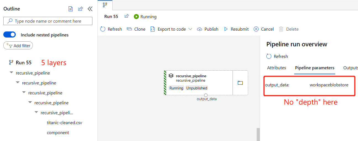Resubmit the pipeline run
This screenshot has width=358, height=141.
pos(236,29)
